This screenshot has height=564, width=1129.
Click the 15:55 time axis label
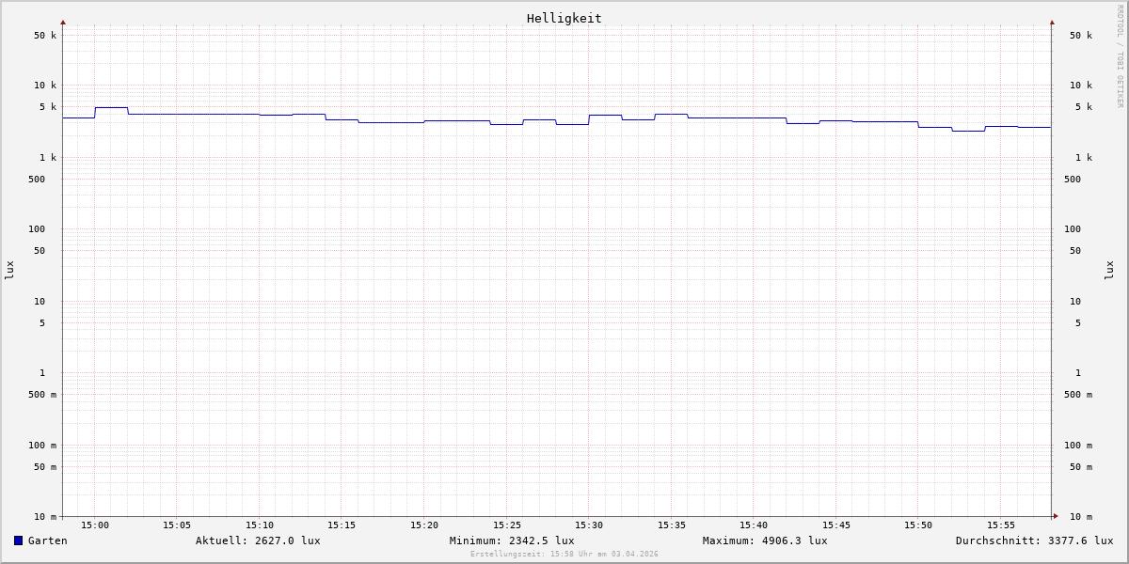(x=1001, y=525)
